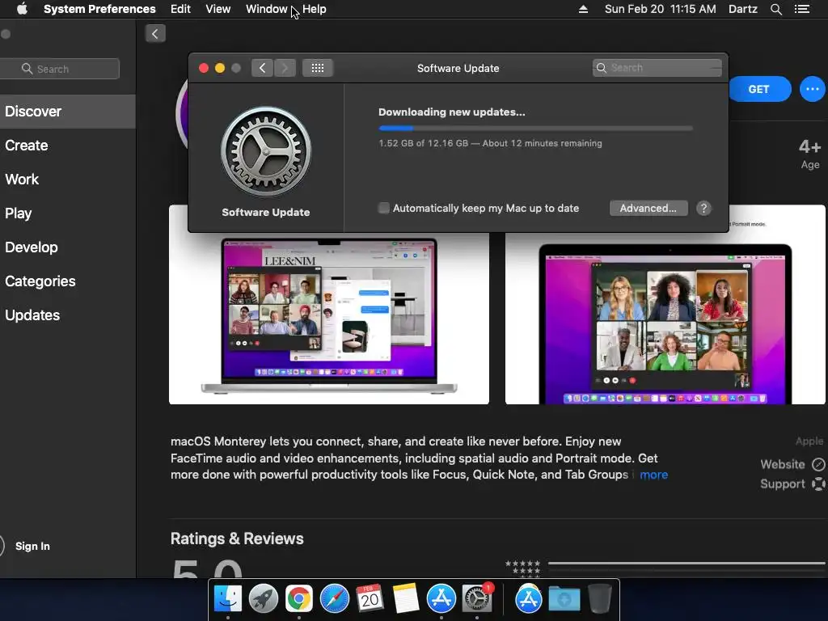Click the App Store sidebar search field
Viewport: 828px width, 621px height.
tap(59, 69)
